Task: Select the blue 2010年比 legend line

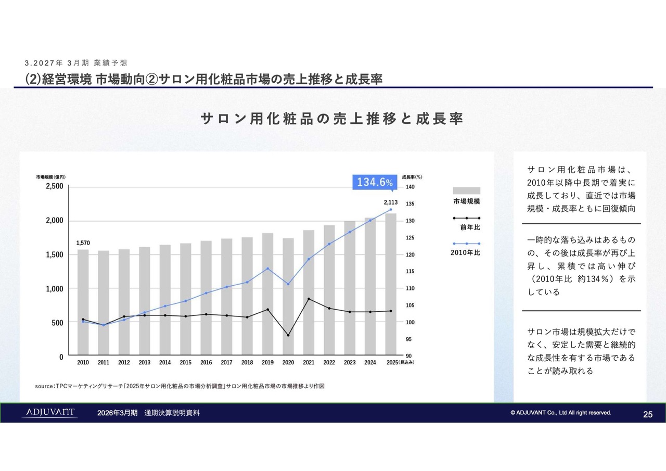Action: click(466, 243)
